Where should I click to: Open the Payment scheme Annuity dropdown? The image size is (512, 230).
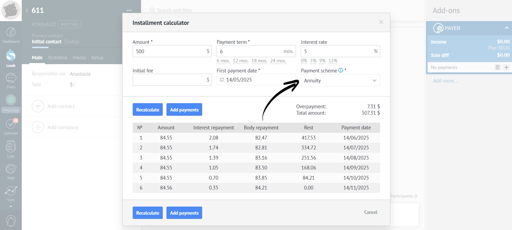click(x=340, y=81)
